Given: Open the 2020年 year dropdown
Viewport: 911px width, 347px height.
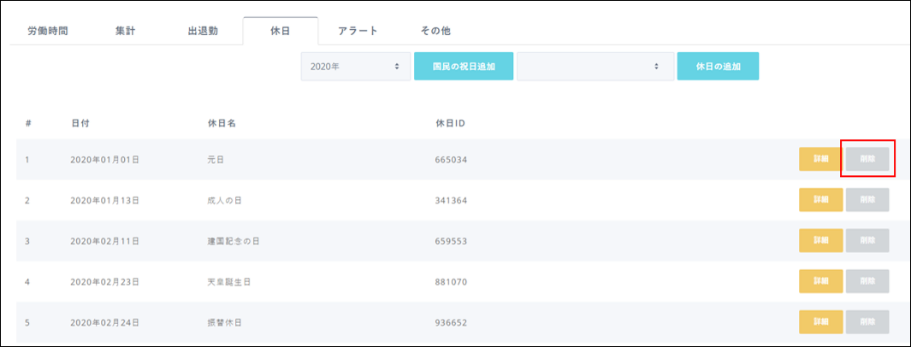Looking at the screenshot, I should tap(355, 66).
